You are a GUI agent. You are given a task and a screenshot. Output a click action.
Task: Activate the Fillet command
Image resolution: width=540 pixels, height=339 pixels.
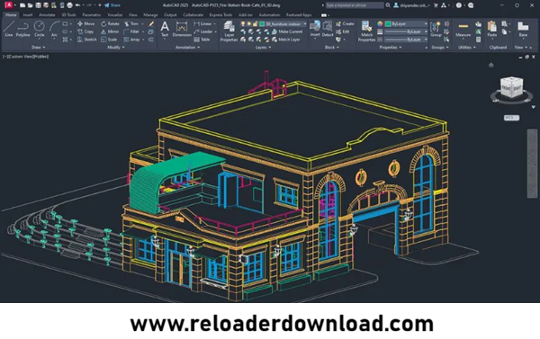point(131,31)
